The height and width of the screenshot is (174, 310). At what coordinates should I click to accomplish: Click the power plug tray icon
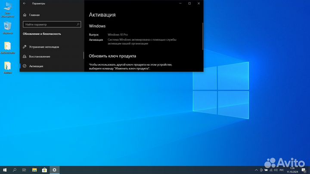261,170
